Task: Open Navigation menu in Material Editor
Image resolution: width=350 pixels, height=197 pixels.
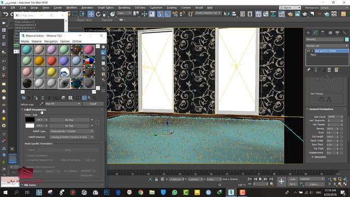Action: [x=51, y=42]
